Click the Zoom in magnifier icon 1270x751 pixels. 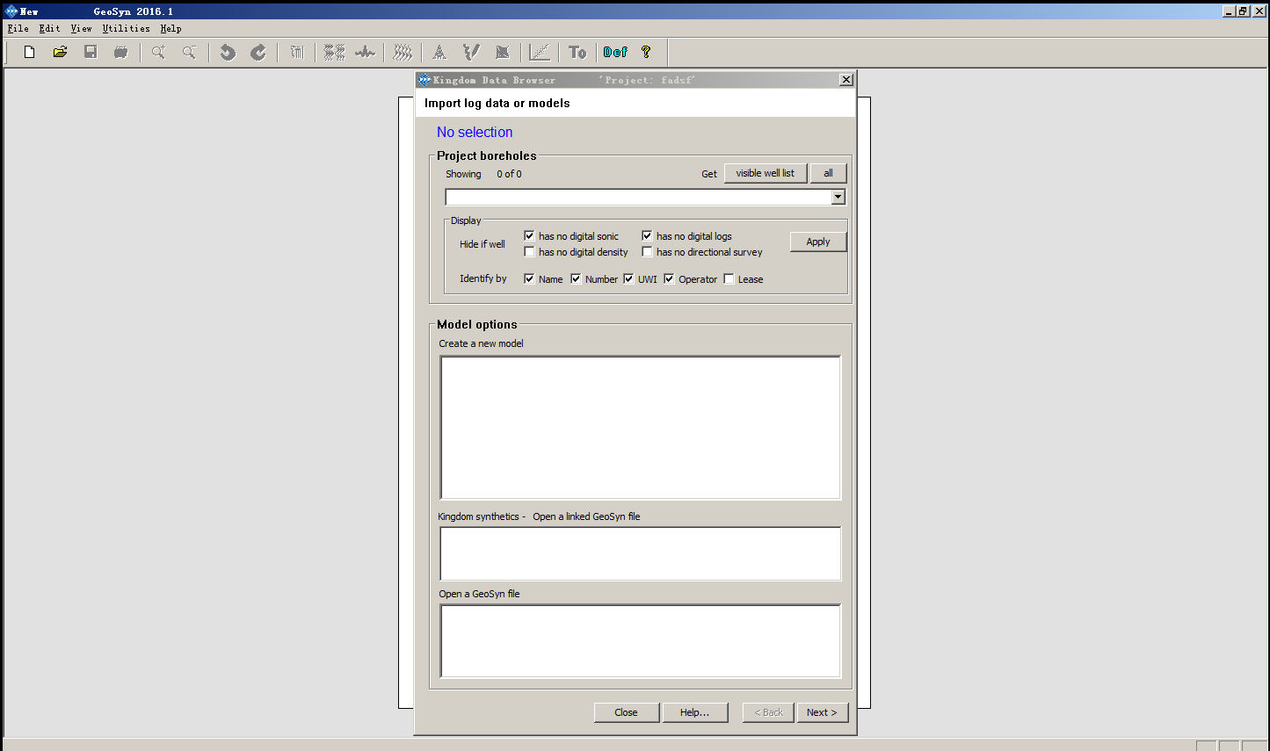(x=158, y=53)
